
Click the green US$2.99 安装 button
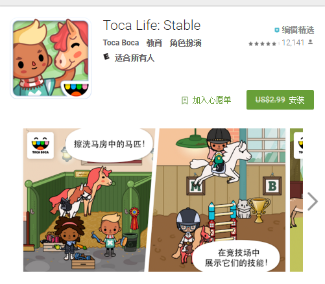pyautogui.click(x=280, y=100)
